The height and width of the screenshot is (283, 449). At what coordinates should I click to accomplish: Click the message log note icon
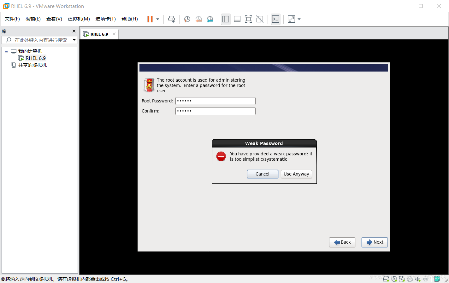point(437,279)
